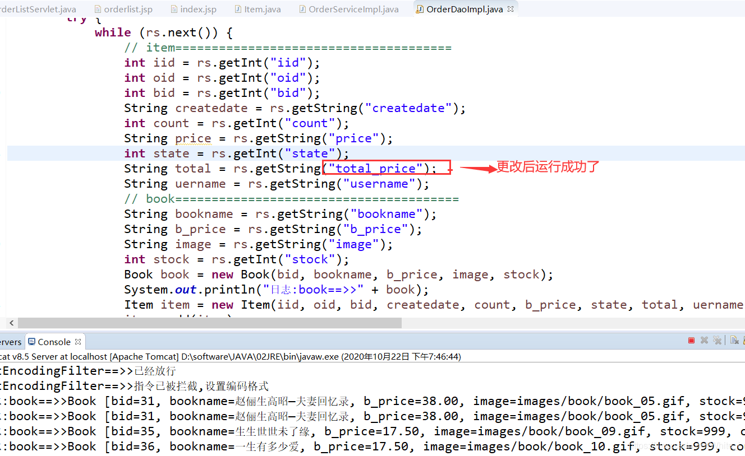745x456 pixels.
Task: Remove all terminated launches
Action: click(718, 340)
